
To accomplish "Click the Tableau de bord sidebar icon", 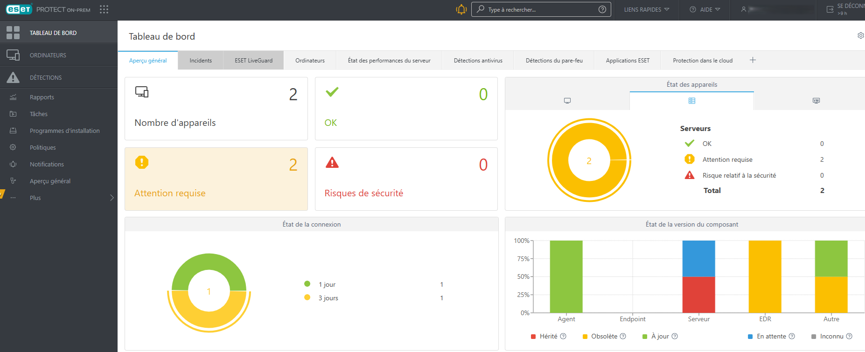I will coord(13,33).
